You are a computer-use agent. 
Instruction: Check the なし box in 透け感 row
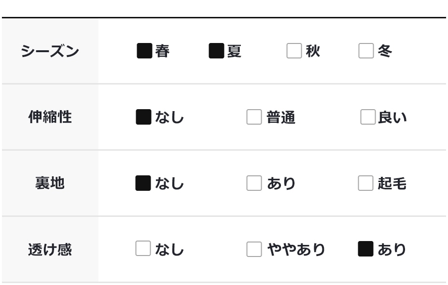pos(143,249)
